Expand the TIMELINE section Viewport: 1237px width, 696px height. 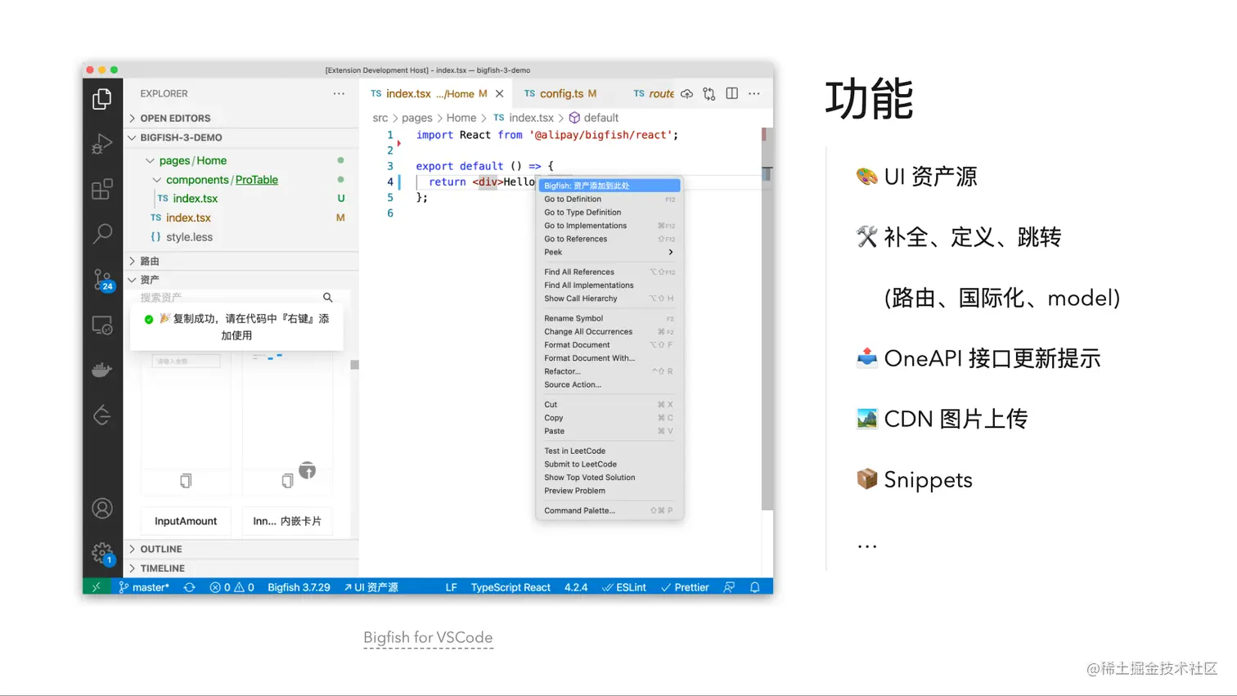click(241, 568)
